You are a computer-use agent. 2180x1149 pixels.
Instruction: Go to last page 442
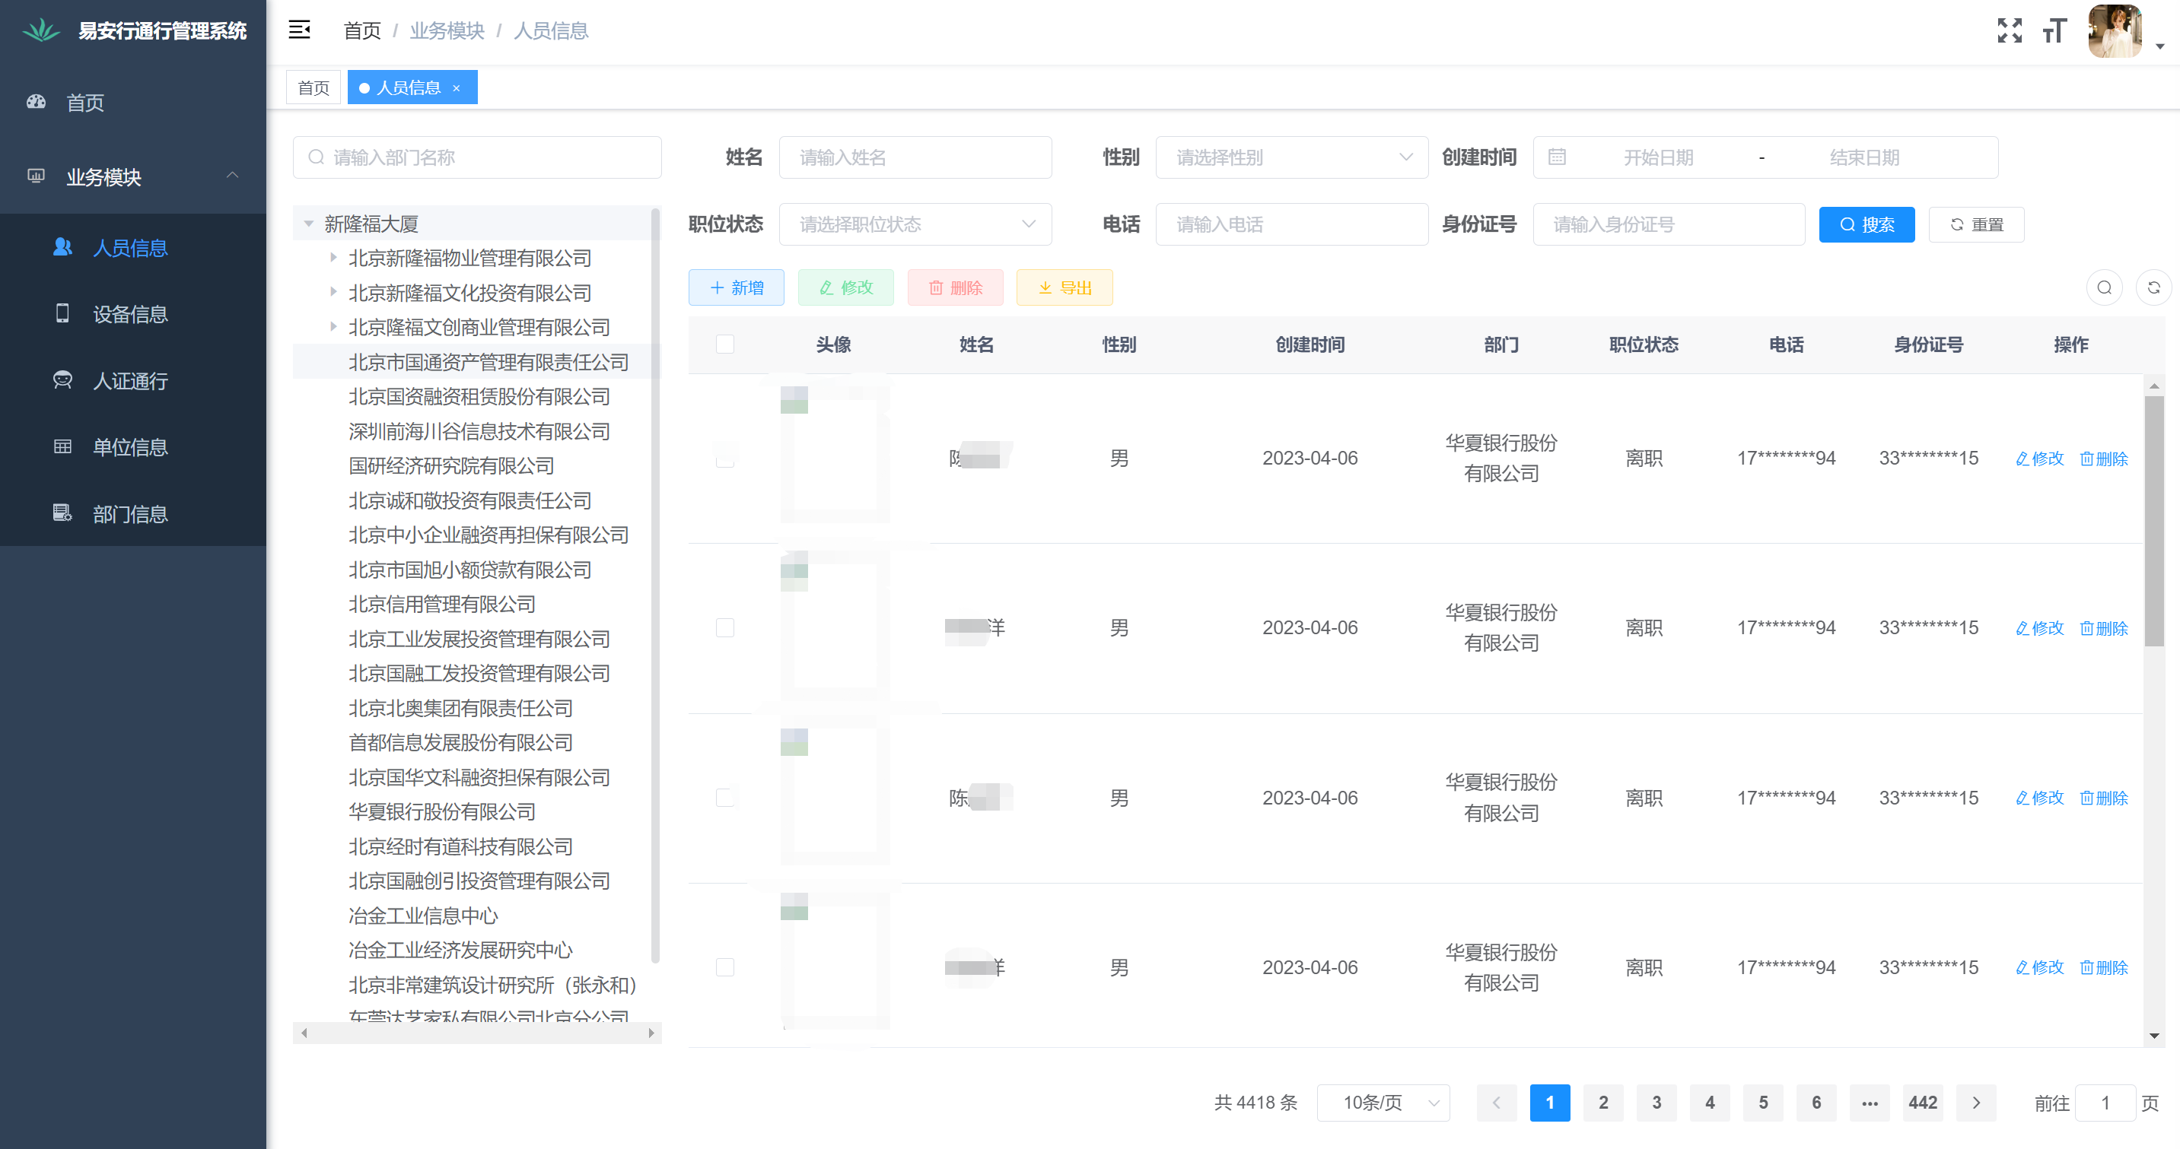pos(1923,1103)
